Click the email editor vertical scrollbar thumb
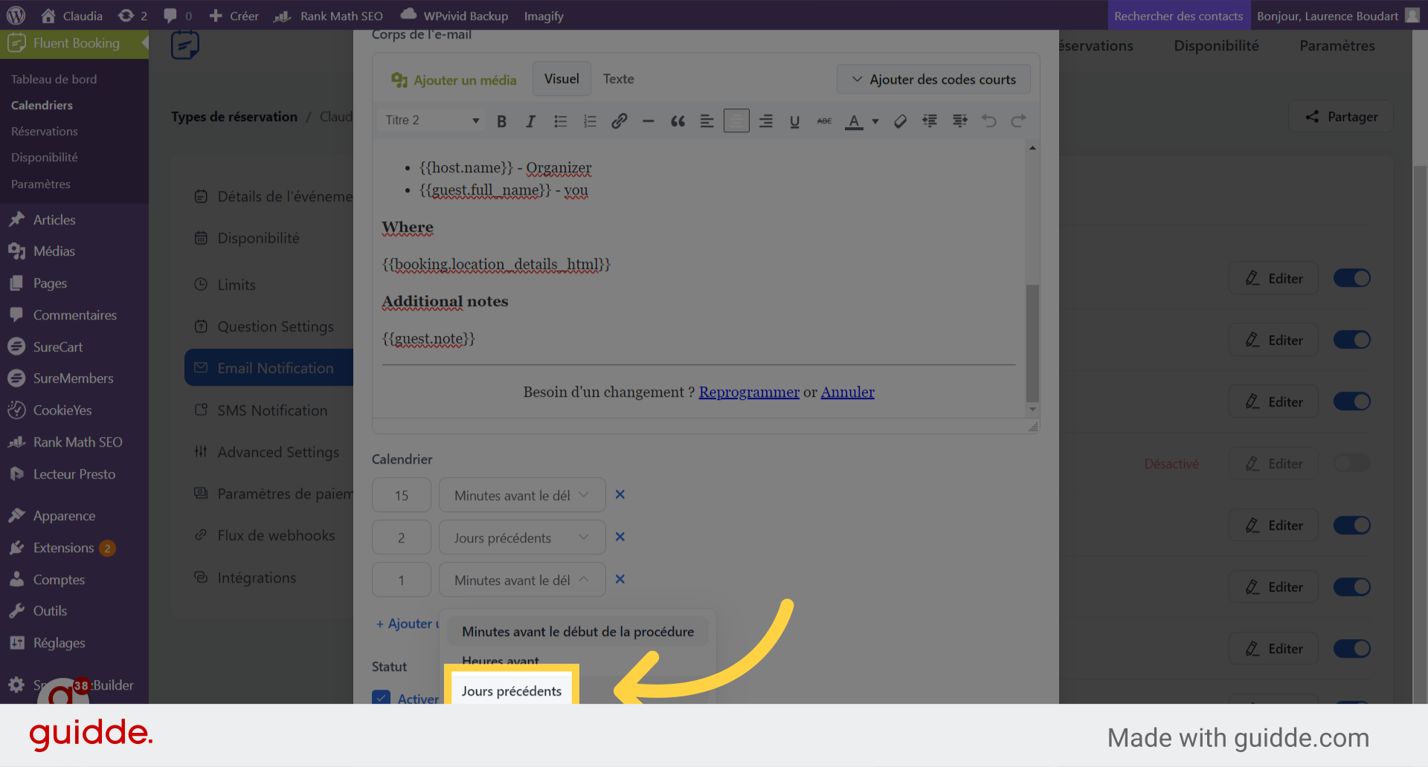 pos(1032,343)
